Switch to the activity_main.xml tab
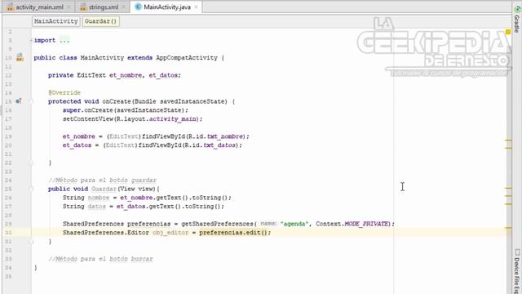This screenshot has width=522, height=294. point(39,7)
